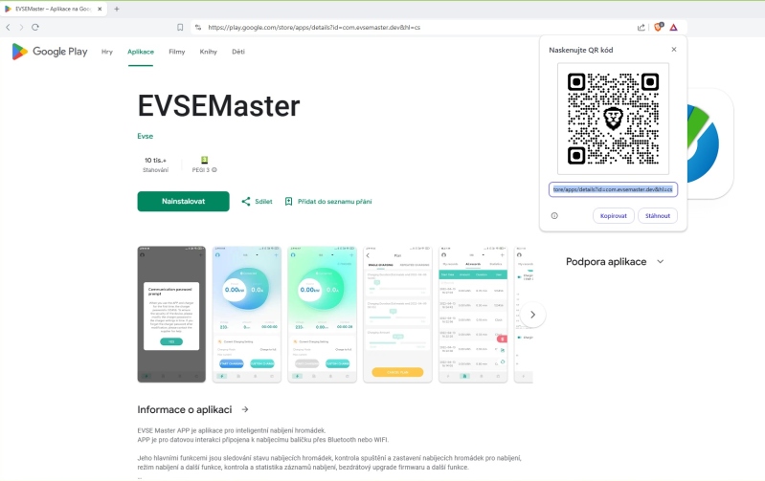Add app via Přidat do seznamu přání

[327, 201]
